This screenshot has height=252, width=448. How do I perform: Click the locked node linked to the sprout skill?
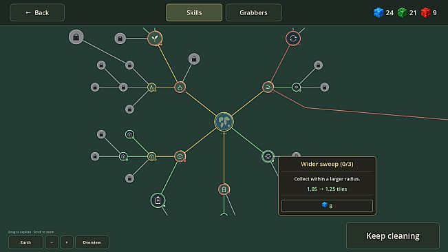(x=120, y=39)
